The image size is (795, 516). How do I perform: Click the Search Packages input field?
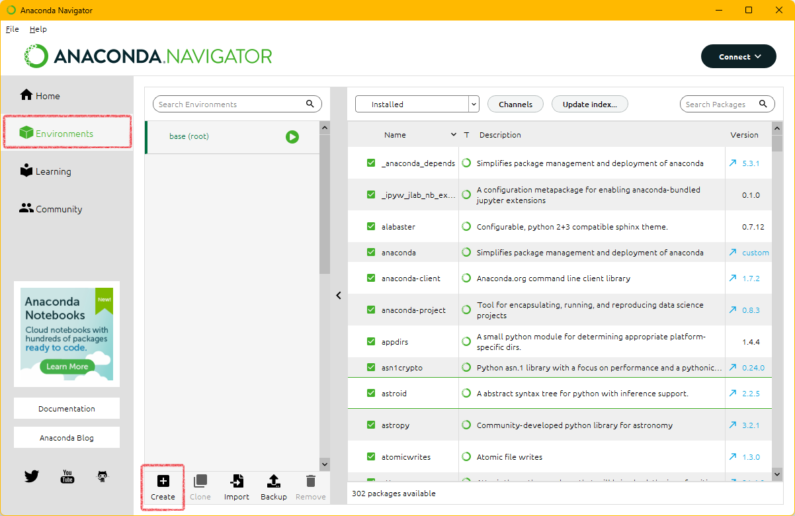(728, 104)
